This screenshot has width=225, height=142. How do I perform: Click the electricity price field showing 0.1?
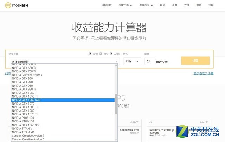pos(150,61)
